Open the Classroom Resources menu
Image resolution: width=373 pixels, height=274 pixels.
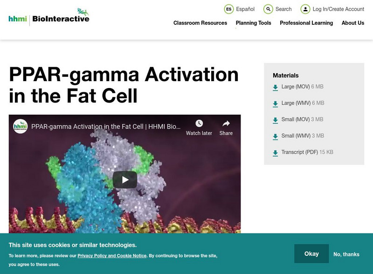pos(199,22)
